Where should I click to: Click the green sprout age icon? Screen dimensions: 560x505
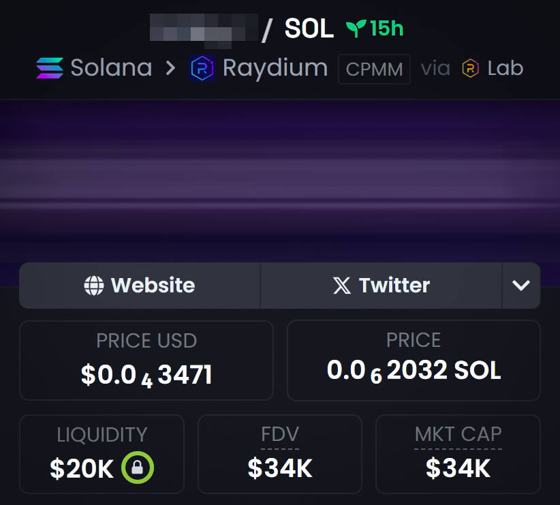(356, 29)
